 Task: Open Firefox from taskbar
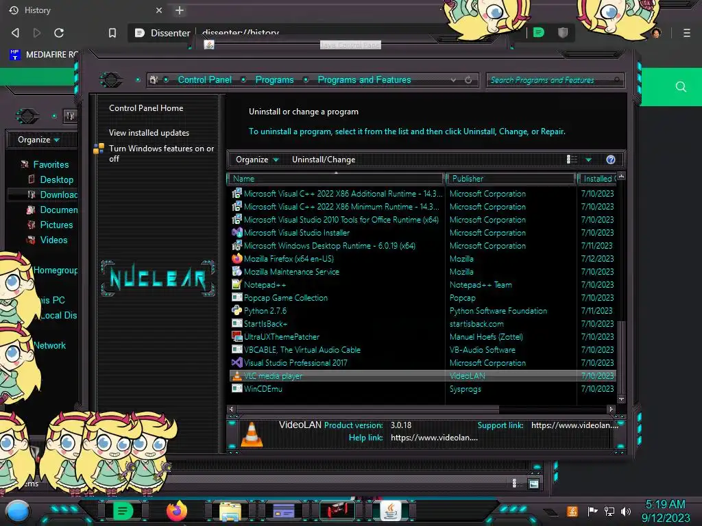(x=176, y=511)
